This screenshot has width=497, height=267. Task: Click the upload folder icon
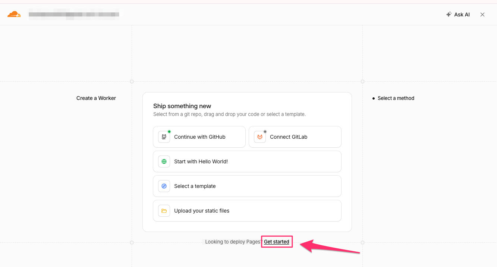pyautogui.click(x=164, y=211)
